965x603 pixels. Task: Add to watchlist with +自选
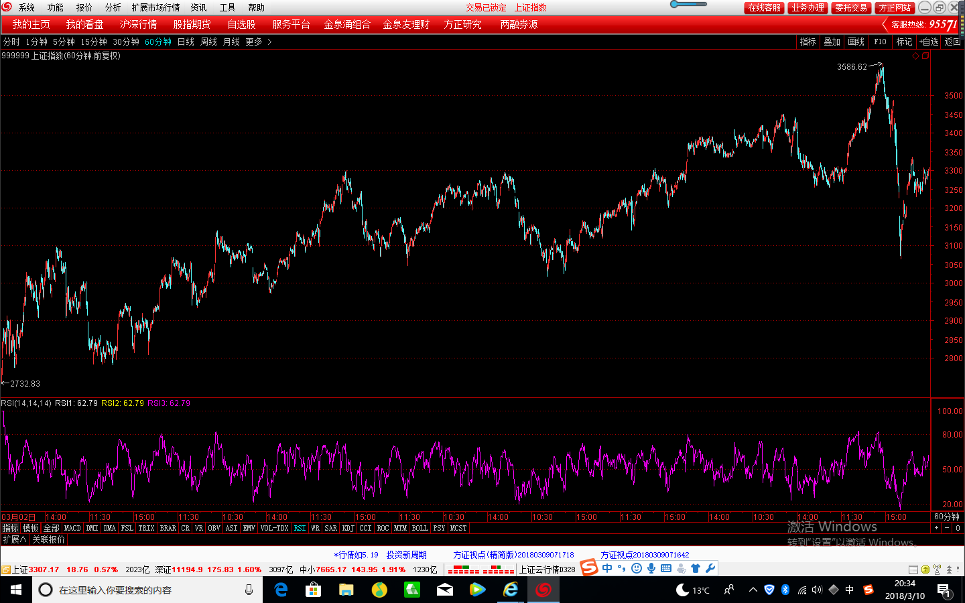(x=928, y=42)
